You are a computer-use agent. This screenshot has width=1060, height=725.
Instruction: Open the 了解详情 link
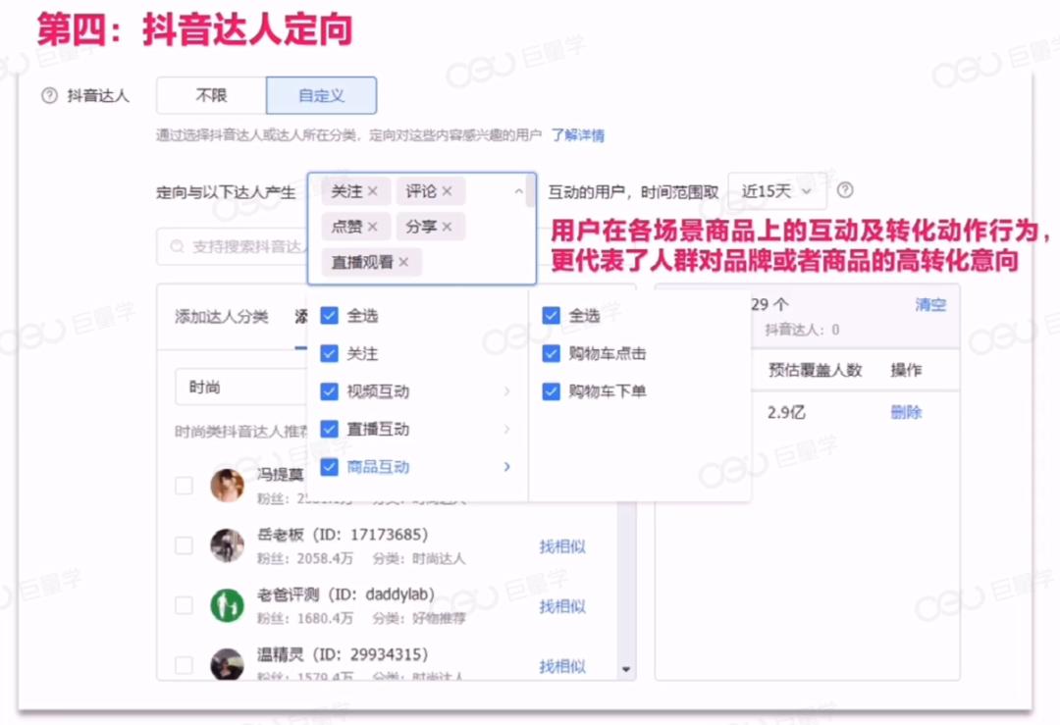tap(580, 134)
